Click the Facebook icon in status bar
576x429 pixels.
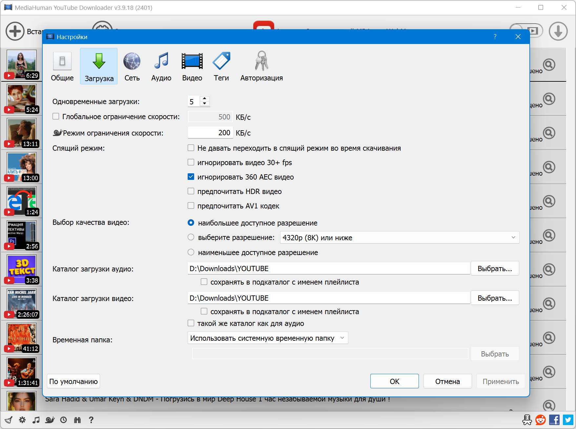(x=554, y=420)
